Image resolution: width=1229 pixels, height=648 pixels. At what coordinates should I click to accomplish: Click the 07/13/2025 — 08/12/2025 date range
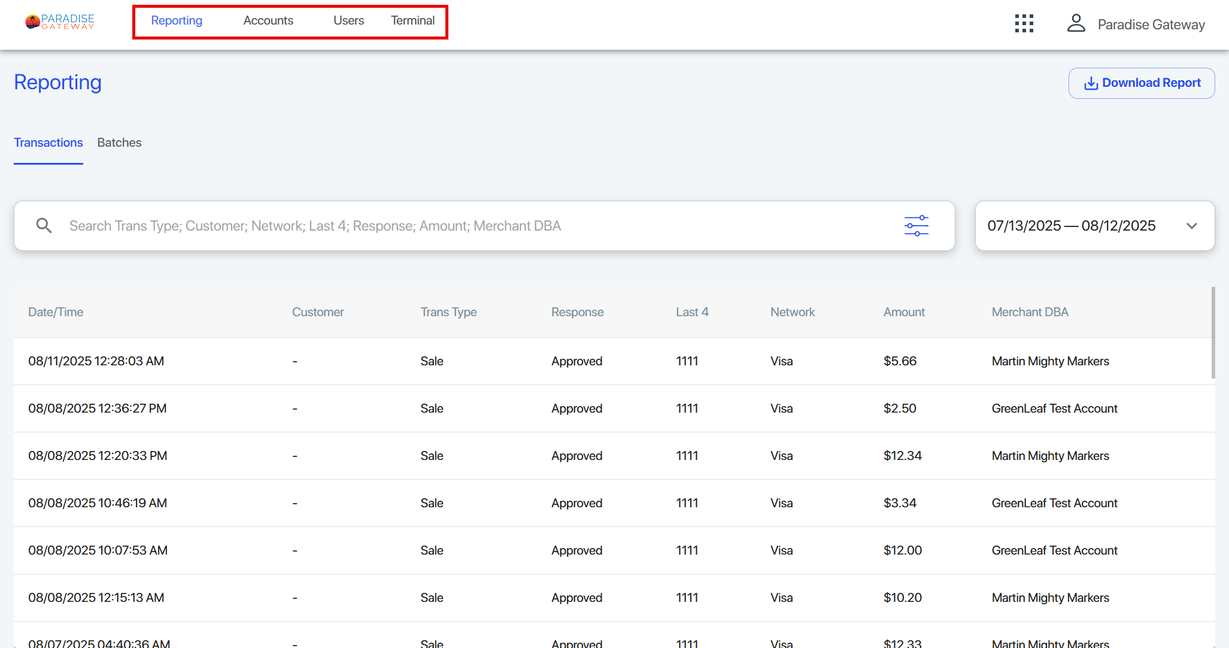1071,226
